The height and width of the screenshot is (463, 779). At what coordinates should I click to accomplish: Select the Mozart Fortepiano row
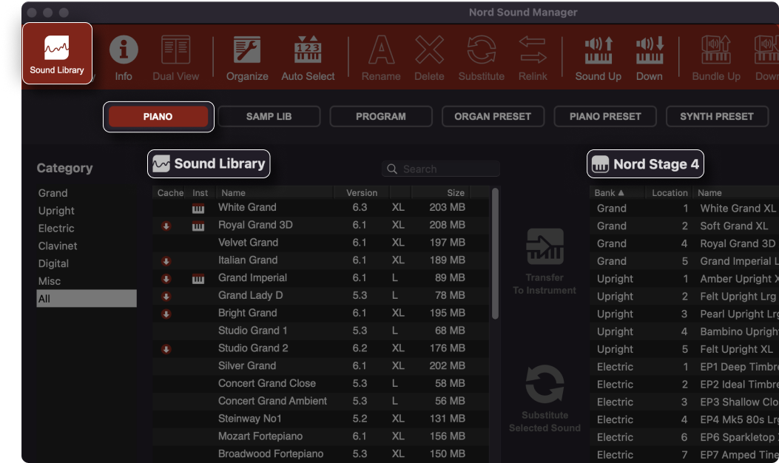320,436
